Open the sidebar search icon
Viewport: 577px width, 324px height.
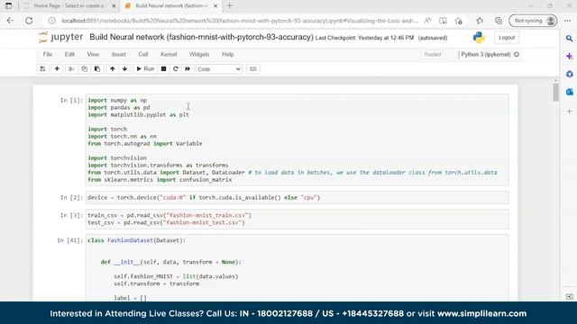point(569,38)
